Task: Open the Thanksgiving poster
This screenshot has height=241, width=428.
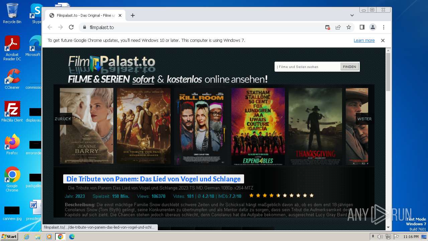Action: pyautogui.click(x=315, y=127)
